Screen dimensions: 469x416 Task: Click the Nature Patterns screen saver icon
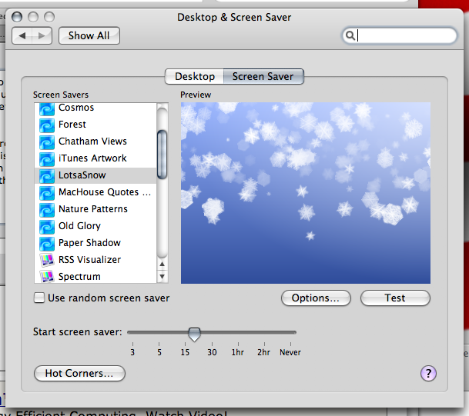click(x=47, y=210)
